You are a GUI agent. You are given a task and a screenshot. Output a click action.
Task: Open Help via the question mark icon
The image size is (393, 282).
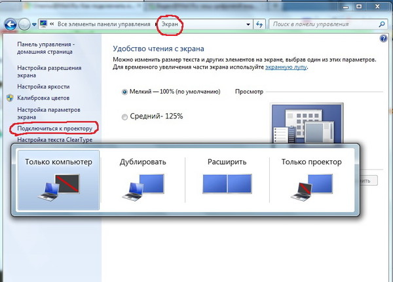(x=383, y=39)
